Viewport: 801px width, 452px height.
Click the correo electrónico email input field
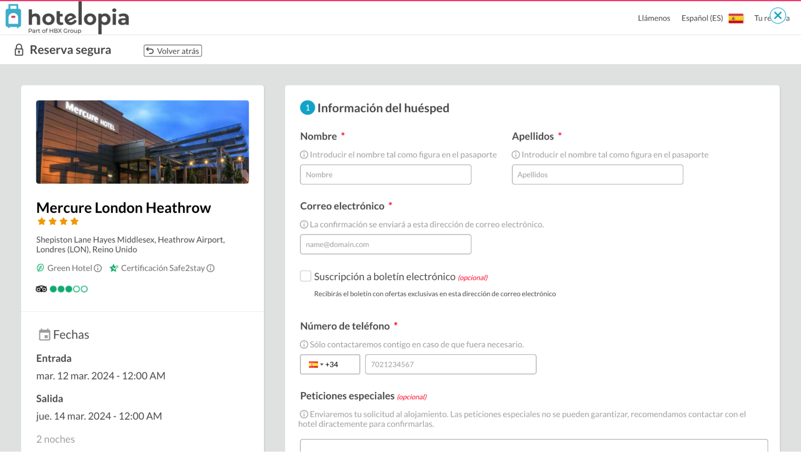(385, 244)
